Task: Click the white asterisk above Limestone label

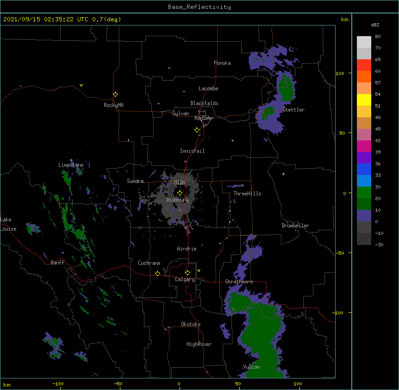Action: [71, 160]
